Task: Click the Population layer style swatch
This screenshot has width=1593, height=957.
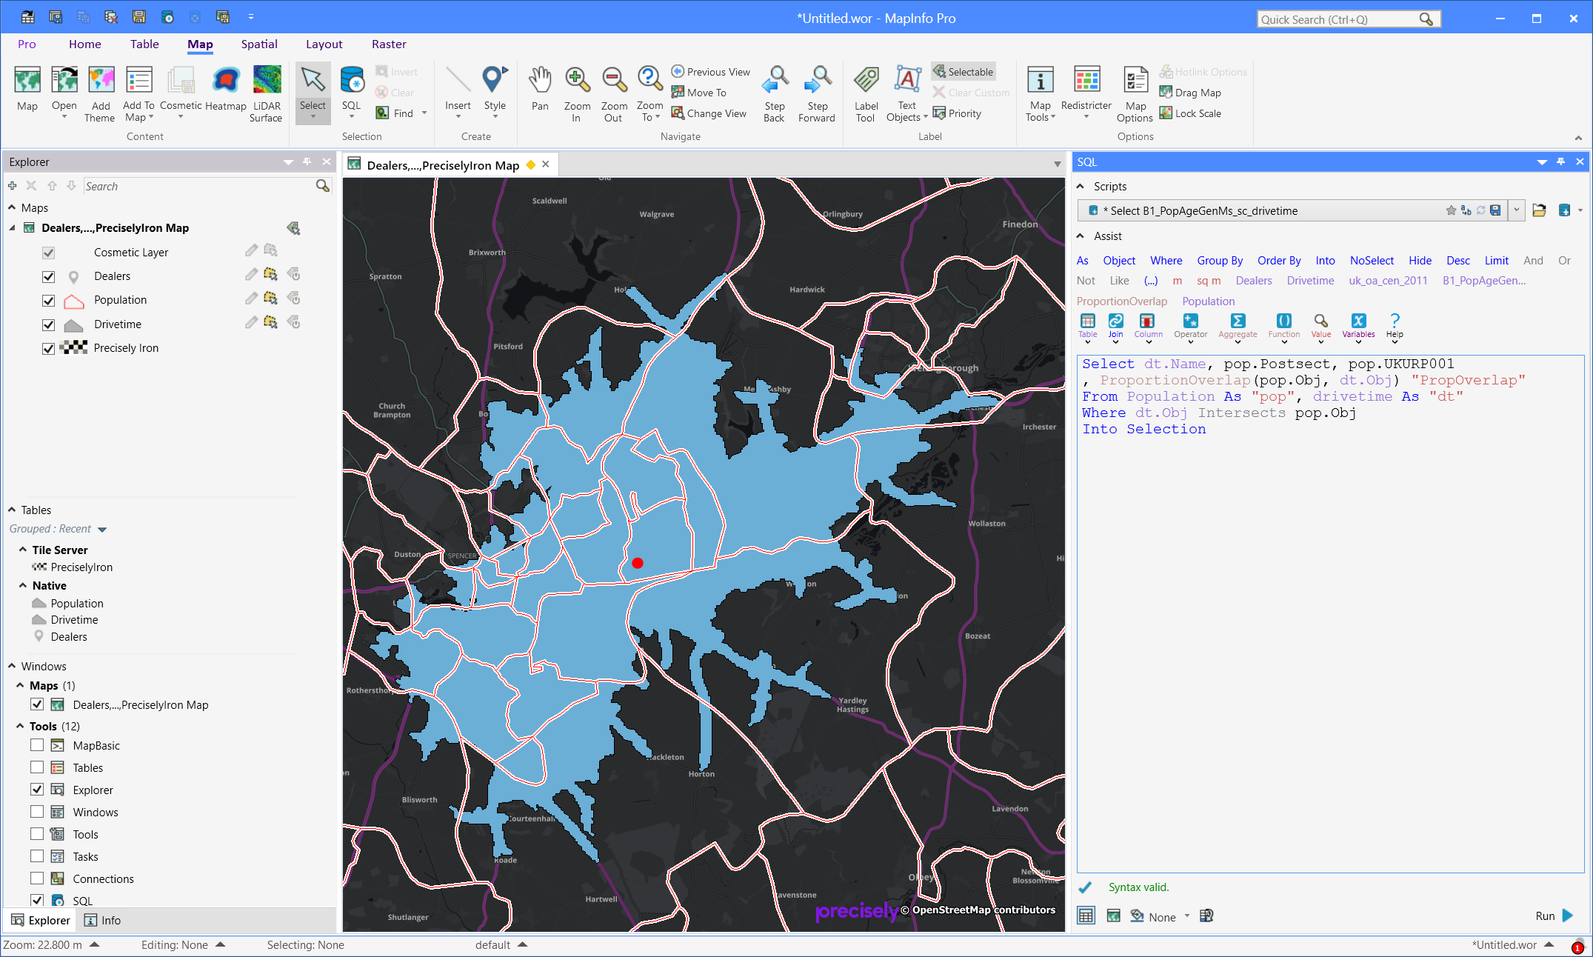Action: pos(73,300)
